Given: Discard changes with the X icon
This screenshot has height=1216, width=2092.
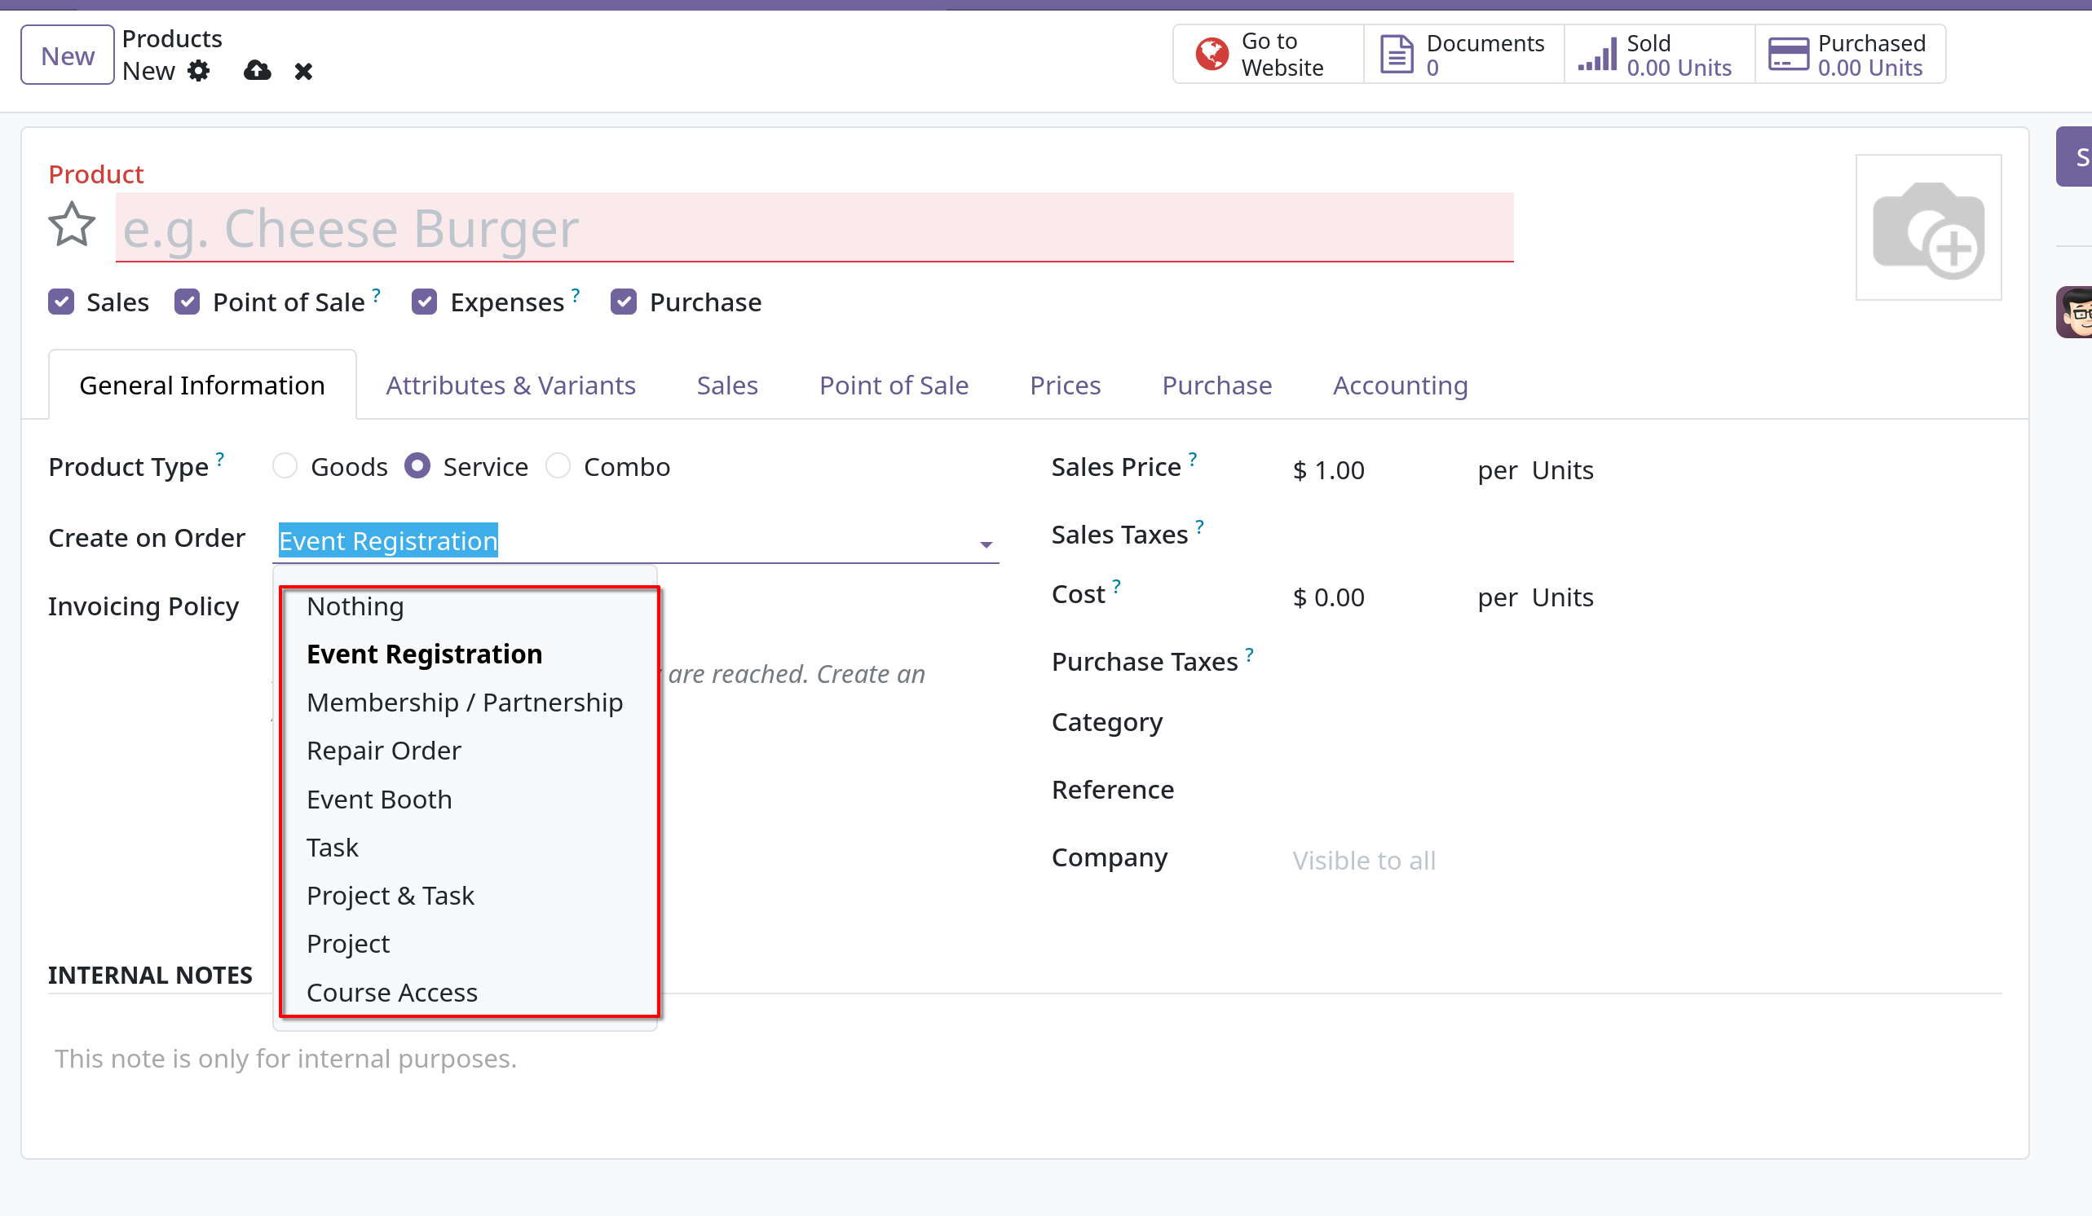Looking at the screenshot, I should point(304,73).
